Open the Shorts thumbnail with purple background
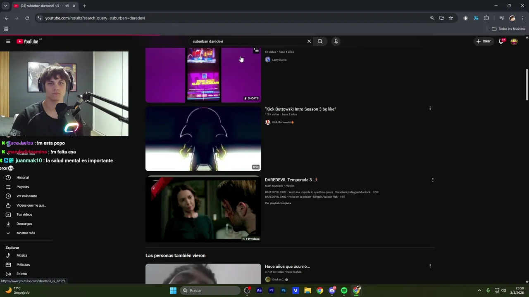The height and width of the screenshot is (297, 529). coord(203,75)
